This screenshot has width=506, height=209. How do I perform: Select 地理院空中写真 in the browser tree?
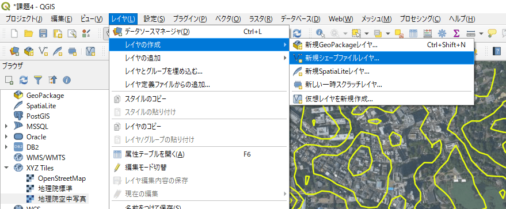(62, 199)
